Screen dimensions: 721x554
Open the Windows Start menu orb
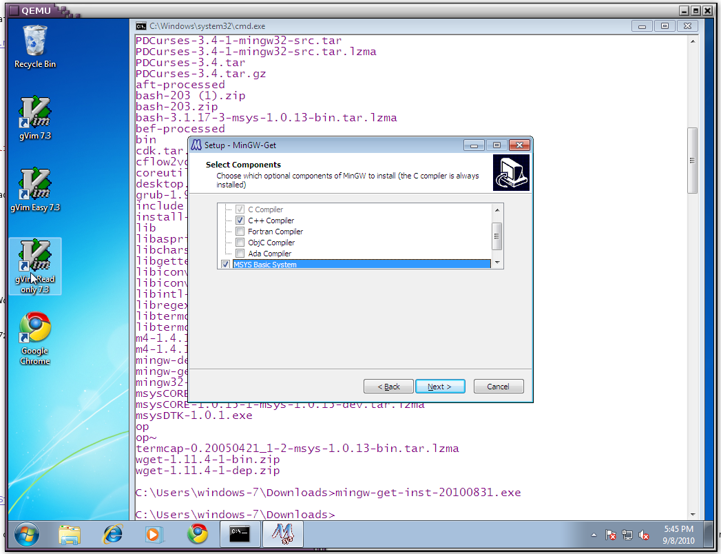point(26,534)
